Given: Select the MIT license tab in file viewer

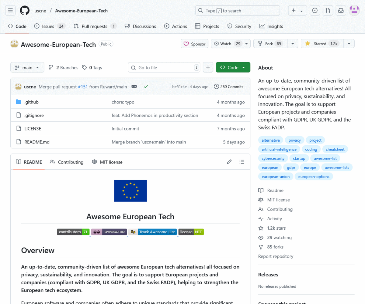Looking at the screenshot, I should point(107,162).
